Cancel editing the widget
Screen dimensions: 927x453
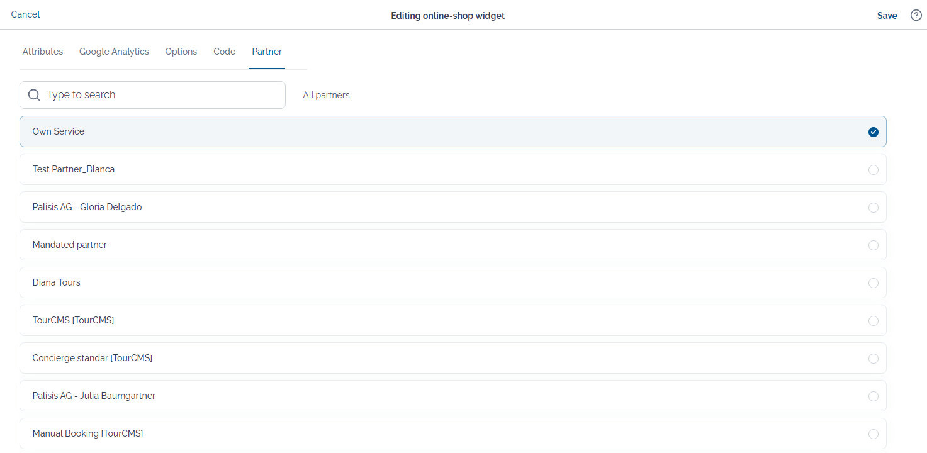point(25,14)
